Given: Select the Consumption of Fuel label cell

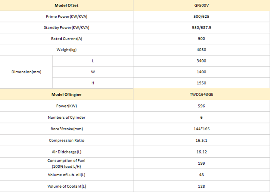Looking at the screenshot, I should coord(66,163).
